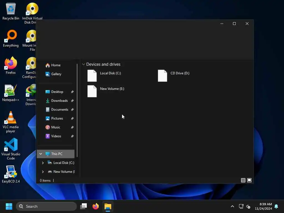The height and width of the screenshot is (213, 284).
Task: Maximize the File Explorer window
Action: point(234,24)
